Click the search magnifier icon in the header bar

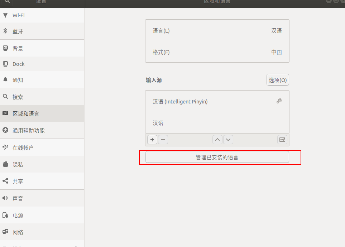[7, 1]
